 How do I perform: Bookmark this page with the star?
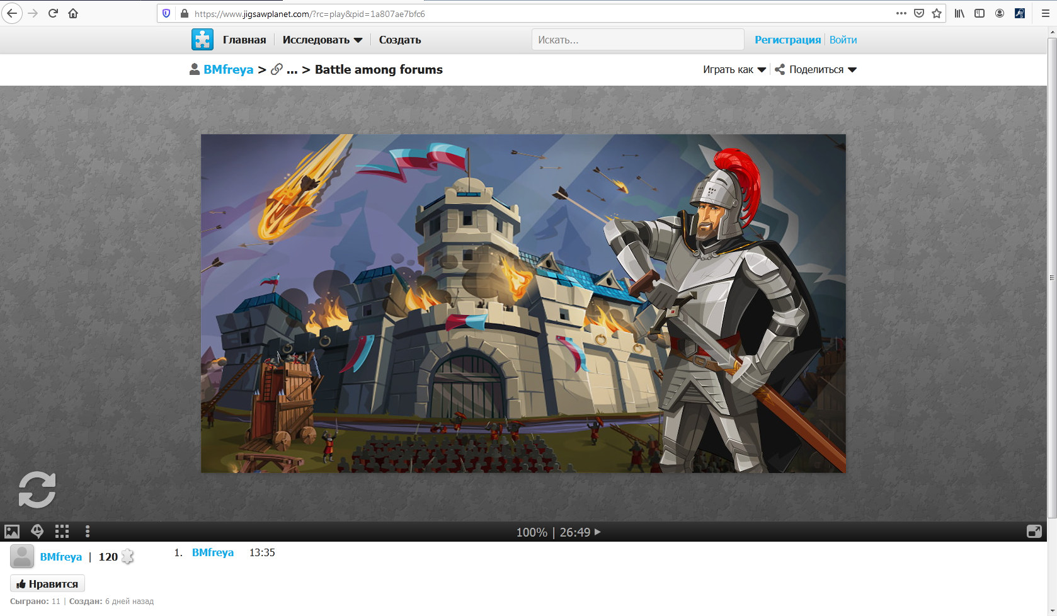click(937, 13)
